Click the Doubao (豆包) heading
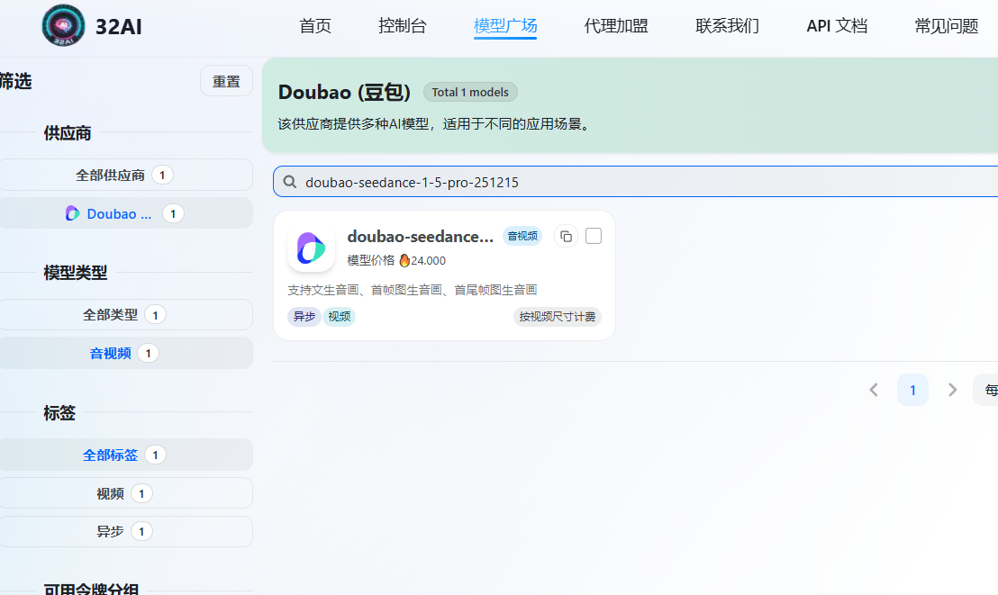The image size is (998, 595). (344, 93)
